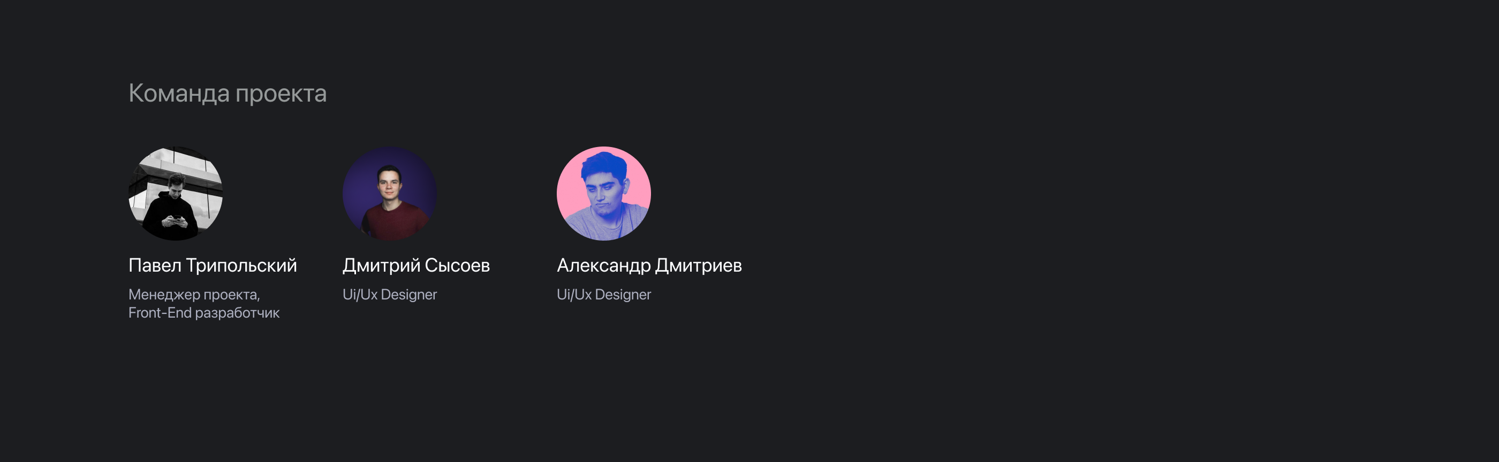Click the word "разработчик" in Павел's role
This screenshot has height=462, width=1499.
(237, 313)
